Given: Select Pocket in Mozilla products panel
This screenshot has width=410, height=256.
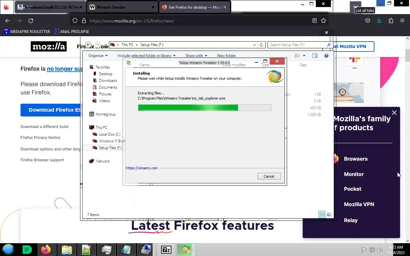Looking at the screenshot, I should click(352, 189).
